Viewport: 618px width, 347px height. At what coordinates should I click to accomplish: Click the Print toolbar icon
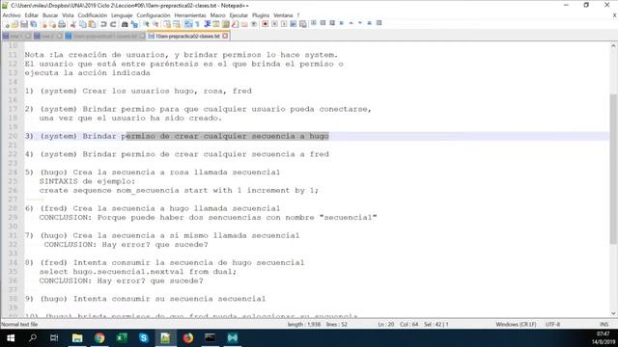[62, 24]
